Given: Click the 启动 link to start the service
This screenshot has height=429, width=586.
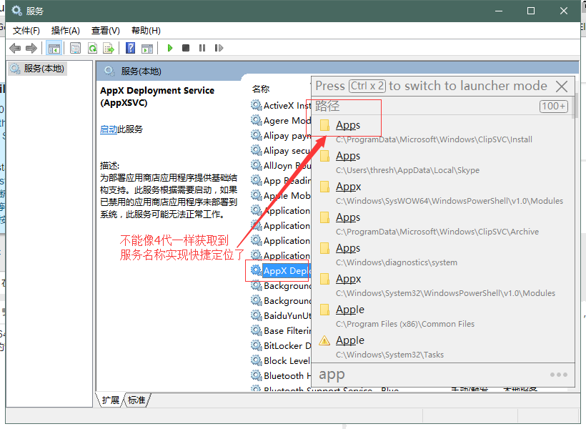Looking at the screenshot, I should pyautogui.click(x=109, y=129).
